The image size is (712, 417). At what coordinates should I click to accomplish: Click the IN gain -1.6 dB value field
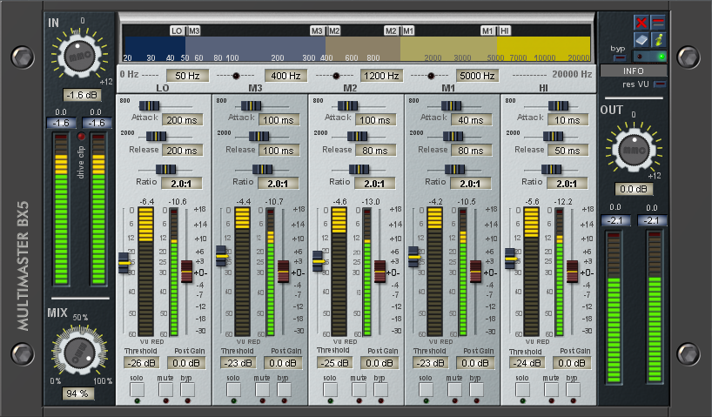pos(82,95)
